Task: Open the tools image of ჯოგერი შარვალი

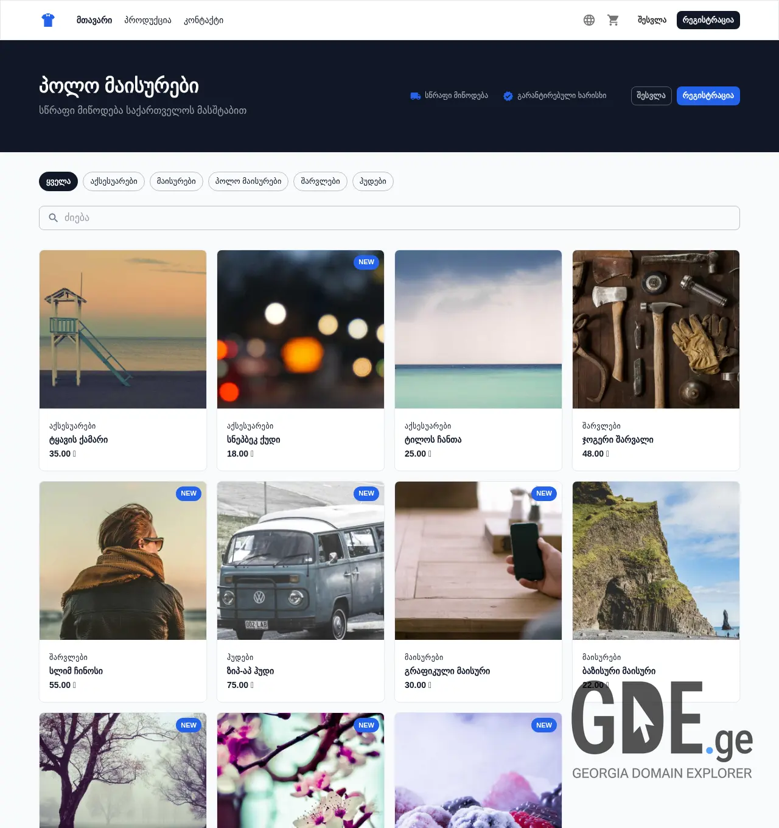Action: point(656,329)
